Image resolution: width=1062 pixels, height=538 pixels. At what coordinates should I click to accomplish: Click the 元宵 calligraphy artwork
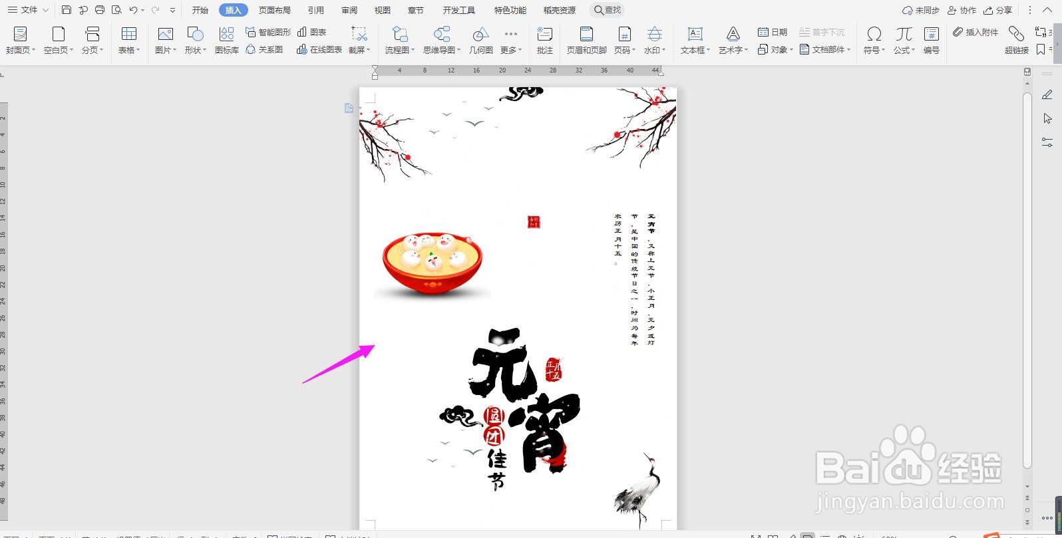[x=525, y=400]
